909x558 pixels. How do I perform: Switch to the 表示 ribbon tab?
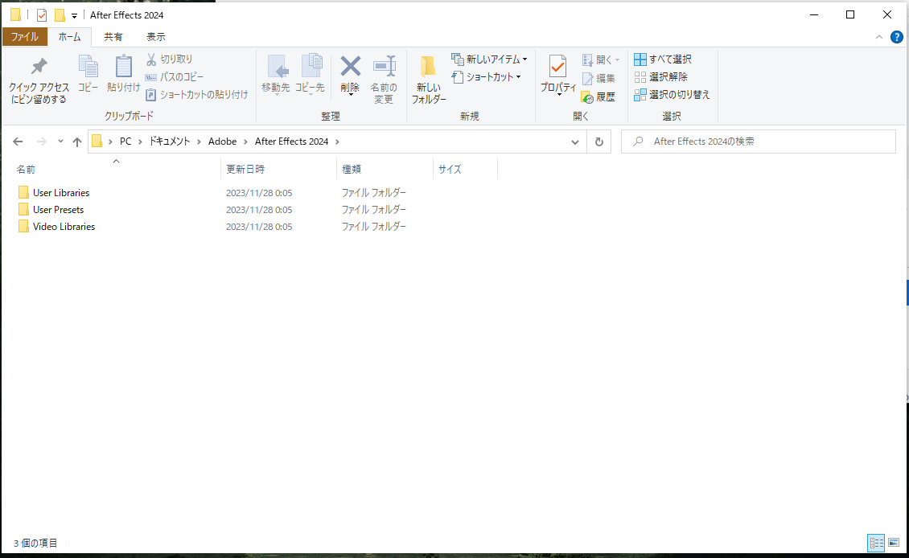(155, 36)
